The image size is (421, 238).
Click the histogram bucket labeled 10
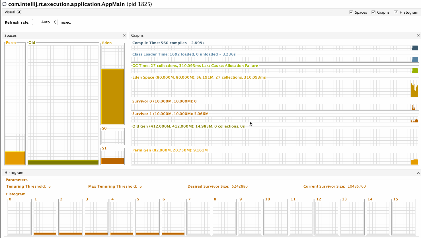276,218
